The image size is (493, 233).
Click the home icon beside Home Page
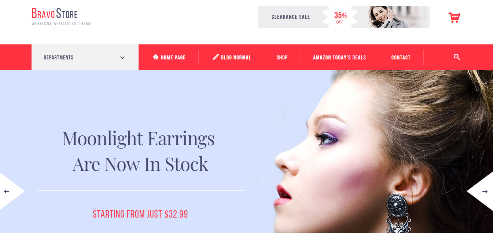[x=156, y=57]
